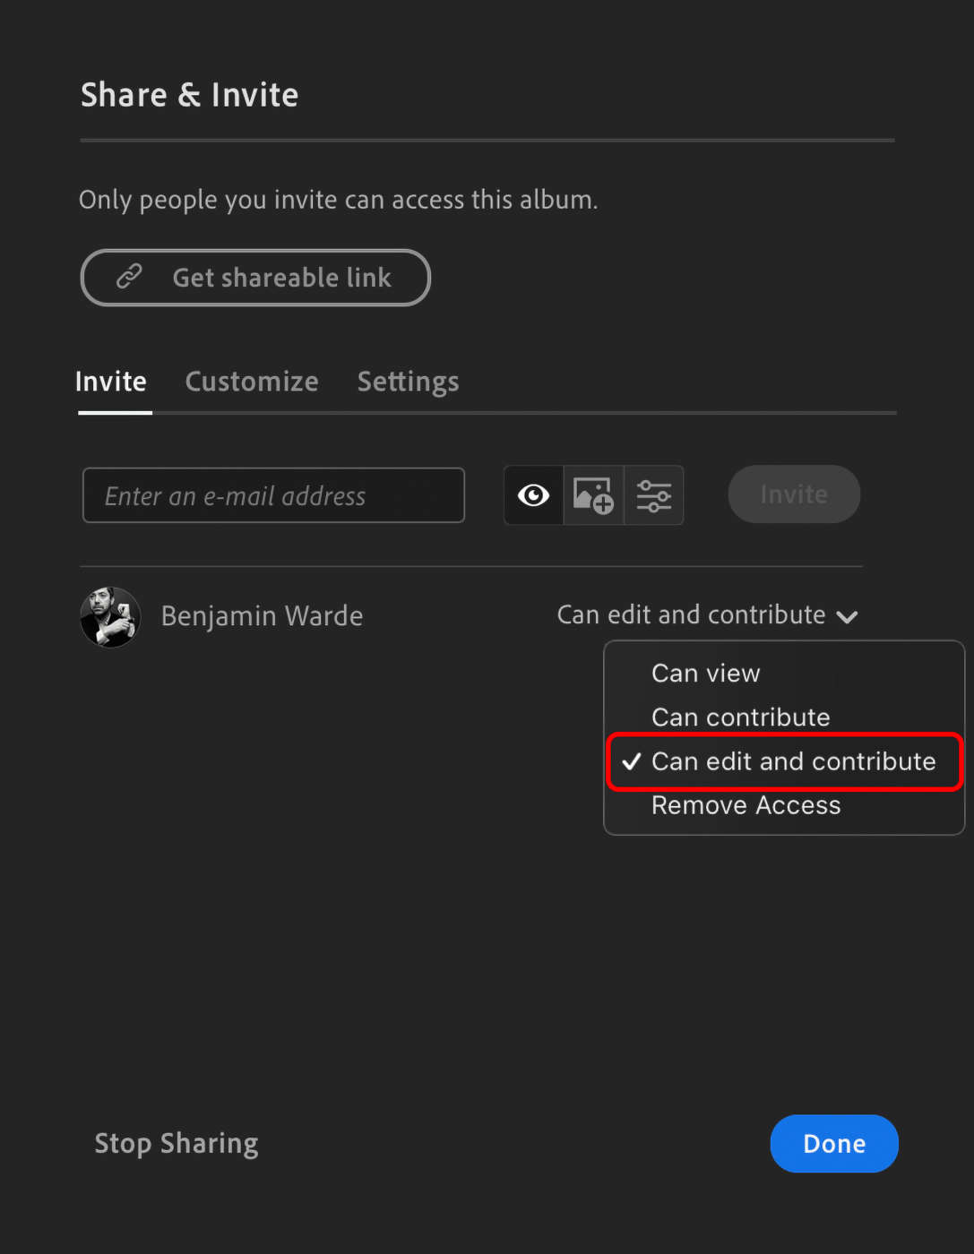Choose Can contribute permission option
The width and height of the screenshot is (974, 1254).
point(740,717)
